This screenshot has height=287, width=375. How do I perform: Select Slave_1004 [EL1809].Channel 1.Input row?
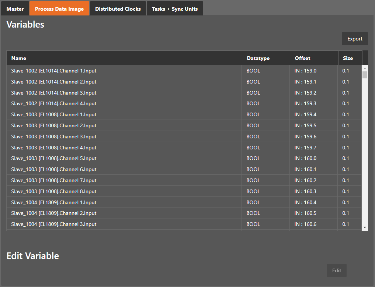[54, 202]
